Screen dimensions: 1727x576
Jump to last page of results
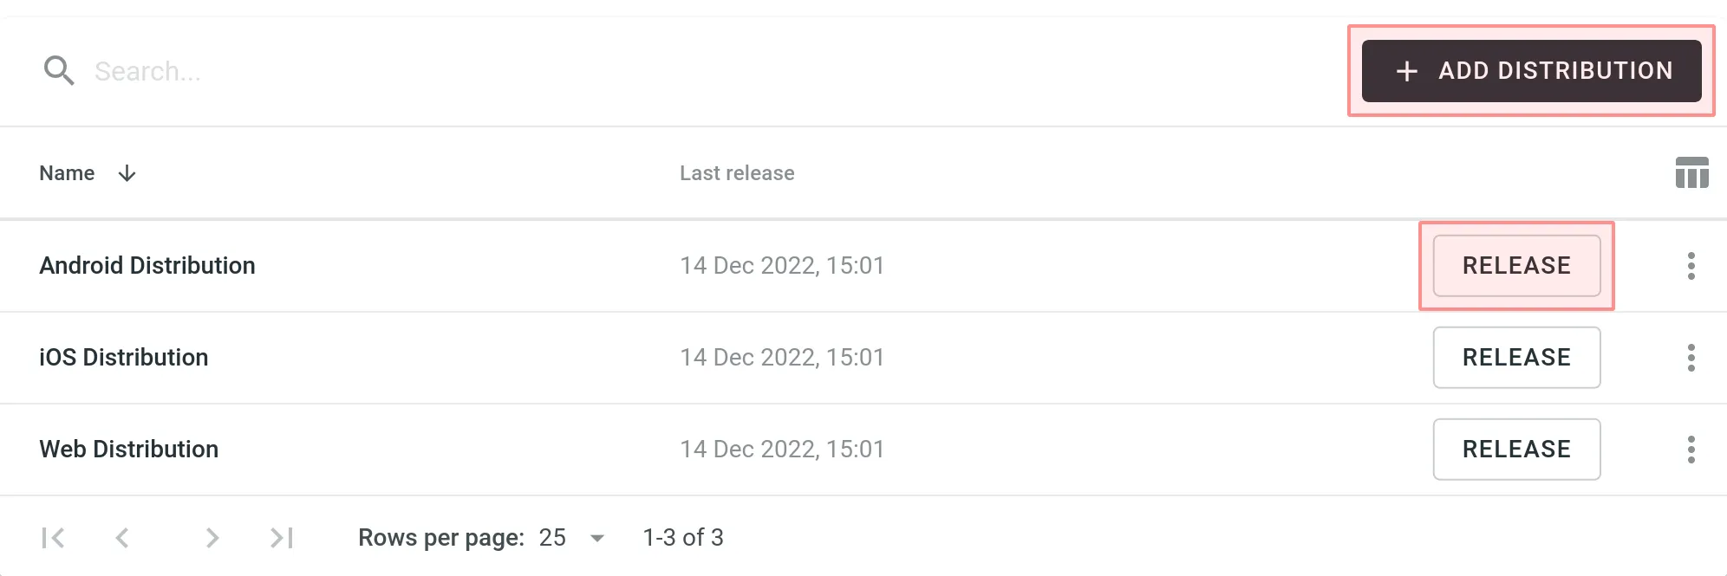point(282,538)
